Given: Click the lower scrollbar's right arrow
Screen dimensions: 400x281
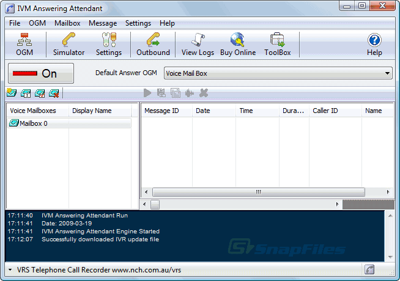Looking at the screenshot, I should click(337, 204).
